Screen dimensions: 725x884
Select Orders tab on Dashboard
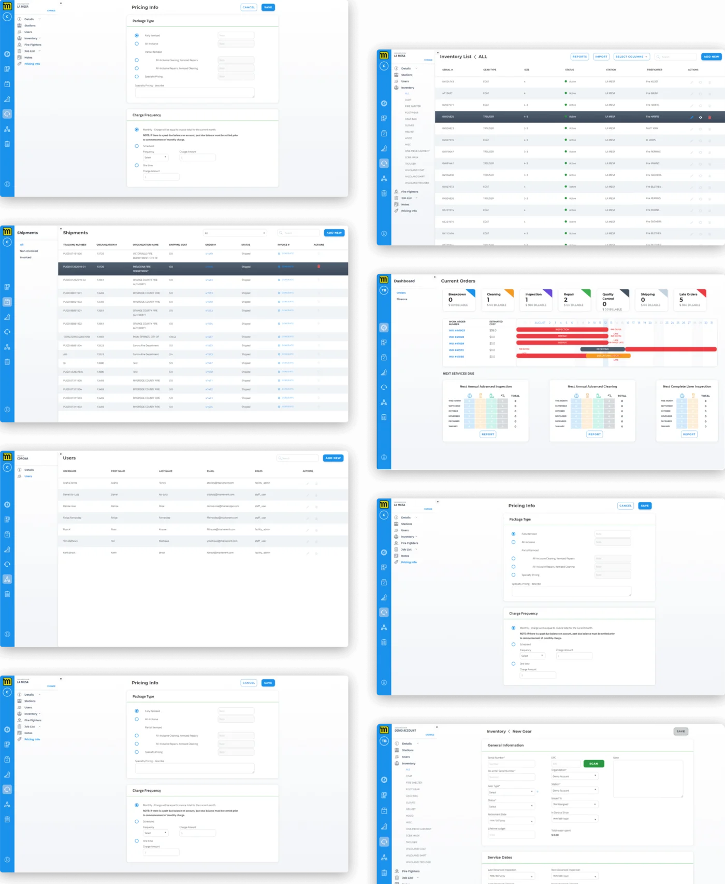coord(401,293)
